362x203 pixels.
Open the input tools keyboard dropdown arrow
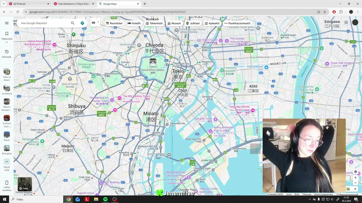coord(98,22)
